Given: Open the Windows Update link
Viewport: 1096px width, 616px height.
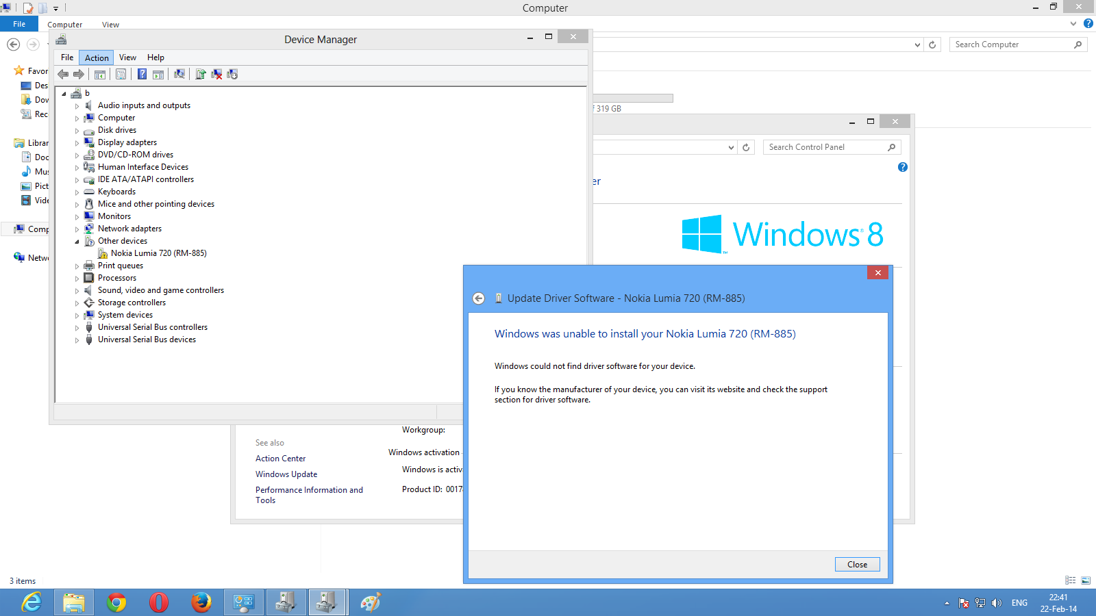Looking at the screenshot, I should tap(286, 474).
